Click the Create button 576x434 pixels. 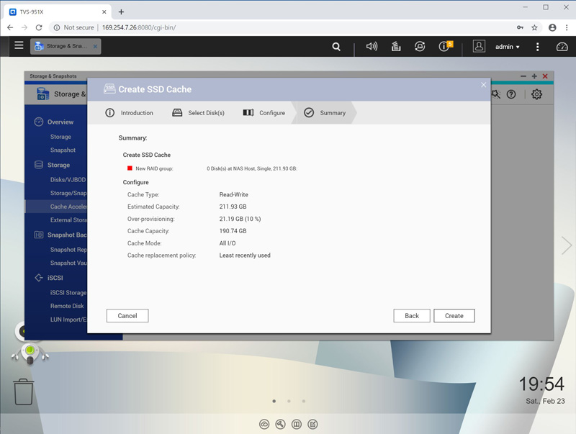[454, 316]
